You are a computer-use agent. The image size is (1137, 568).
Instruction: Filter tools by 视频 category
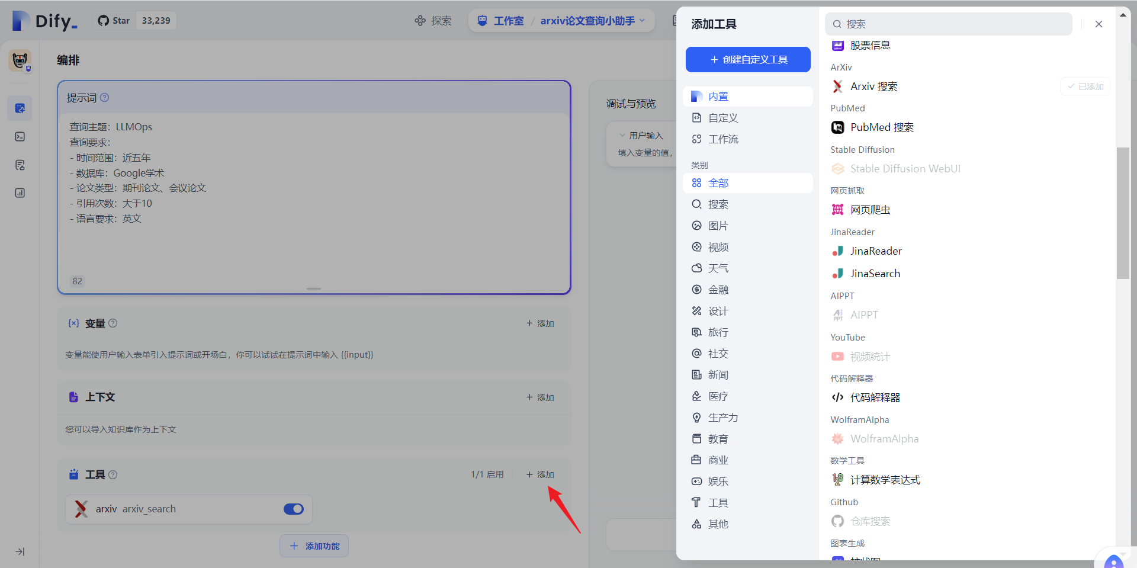tap(748, 247)
